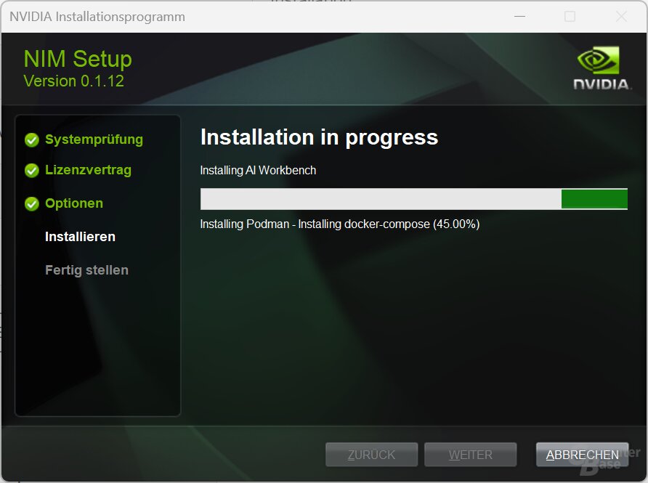This screenshot has width=648, height=483.
Task: Click the installation progress bar
Action: click(x=414, y=198)
